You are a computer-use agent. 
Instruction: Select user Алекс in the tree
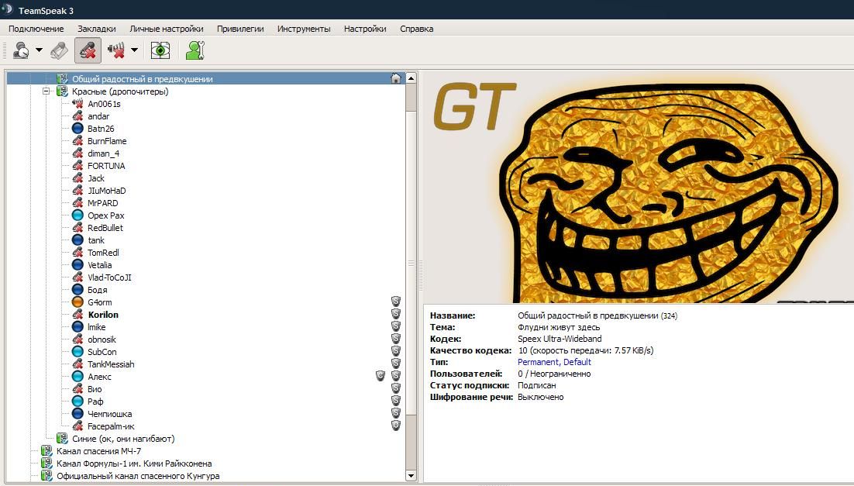tap(99, 377)
